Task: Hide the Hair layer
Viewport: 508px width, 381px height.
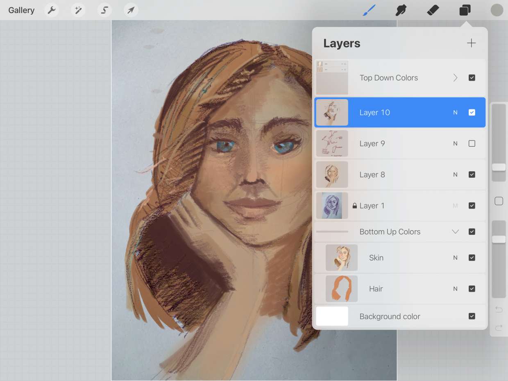Action: tap(472, 289)
